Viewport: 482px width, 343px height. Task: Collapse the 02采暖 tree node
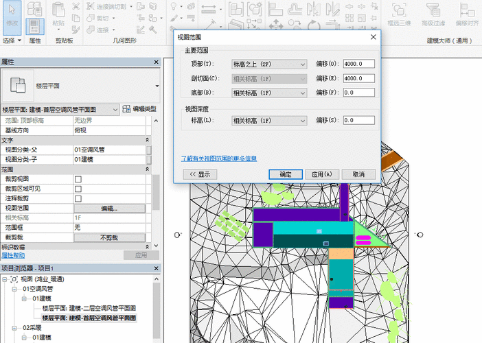(x=14, y=329)
